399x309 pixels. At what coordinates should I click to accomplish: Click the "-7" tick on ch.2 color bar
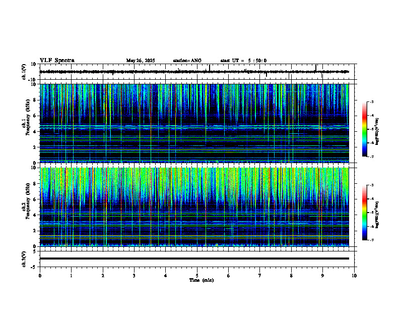pyautogui.click(x=371, y=240)
